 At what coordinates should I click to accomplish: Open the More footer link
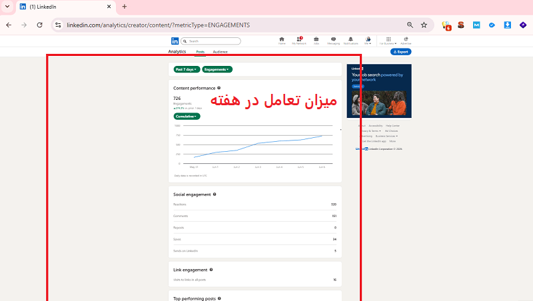[392, 141]
